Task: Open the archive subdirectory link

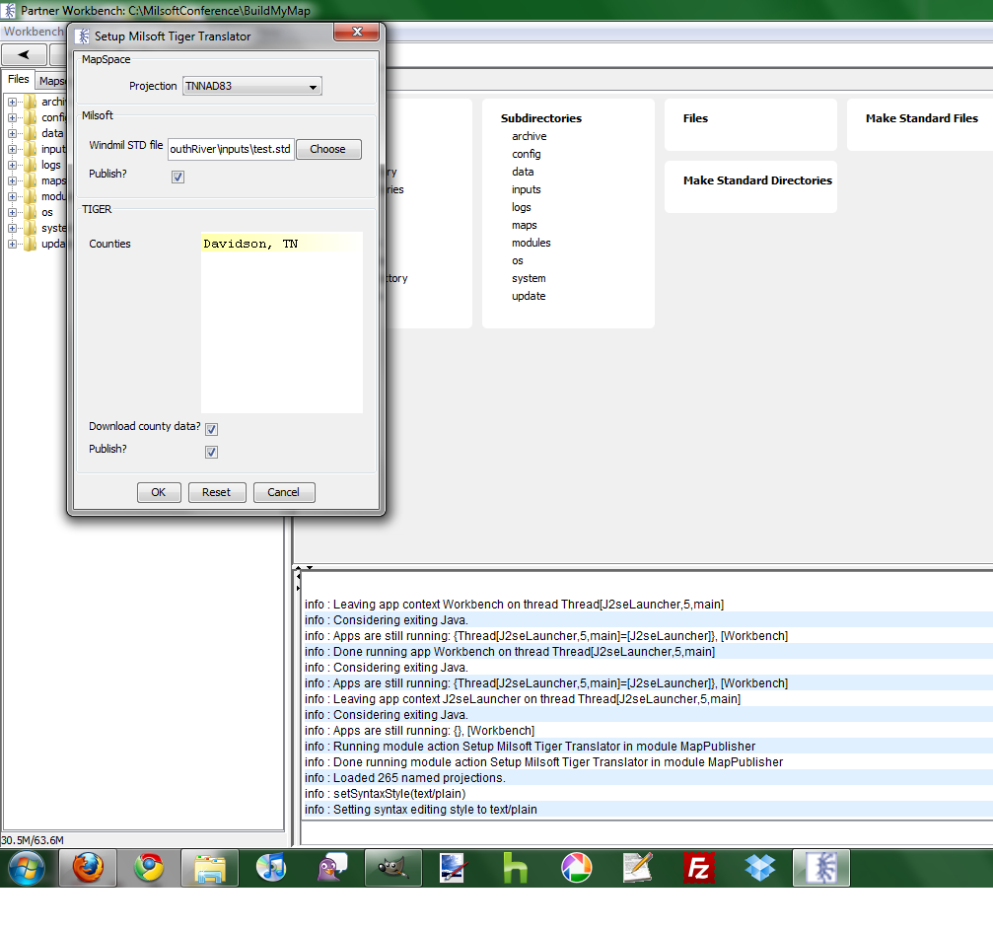Action: point(529,136)
